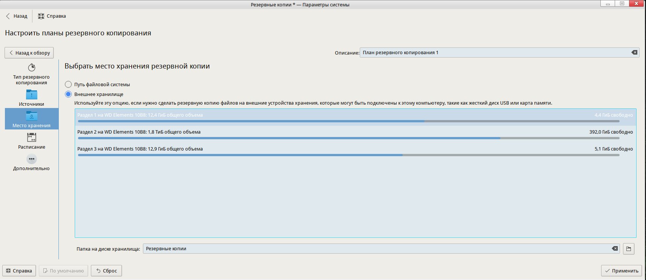
Task: Clear the description field text
Action: tap(634, 53)
